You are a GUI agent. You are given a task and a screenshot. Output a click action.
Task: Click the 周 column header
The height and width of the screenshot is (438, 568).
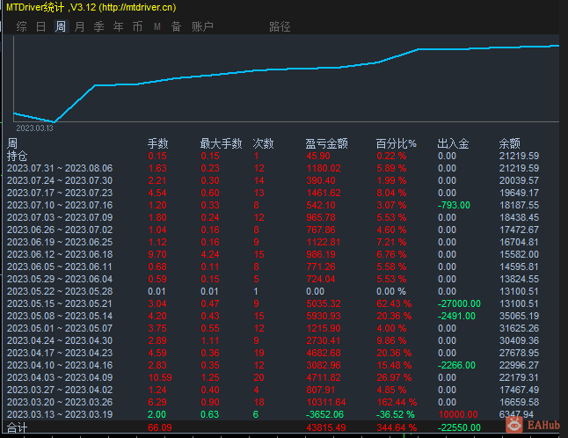(x=12, y=143)
